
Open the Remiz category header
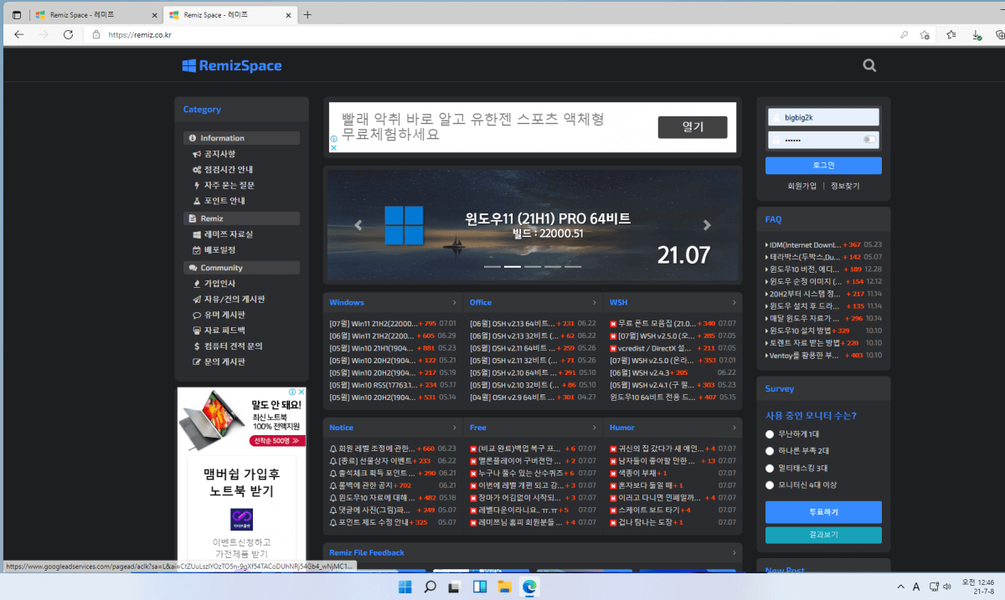[x=241, y=218]
